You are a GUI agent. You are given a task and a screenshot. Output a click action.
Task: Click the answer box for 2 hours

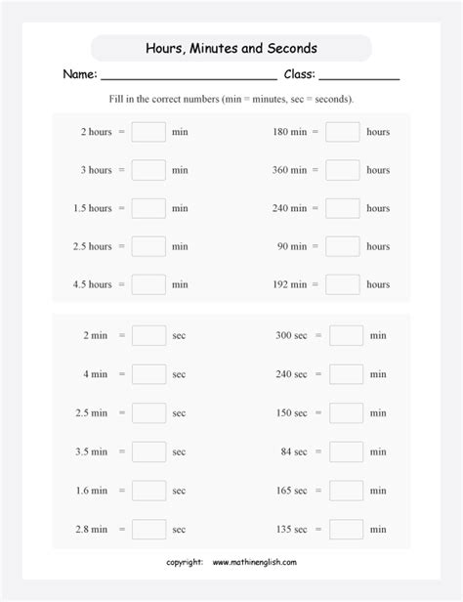coord(148,132)
